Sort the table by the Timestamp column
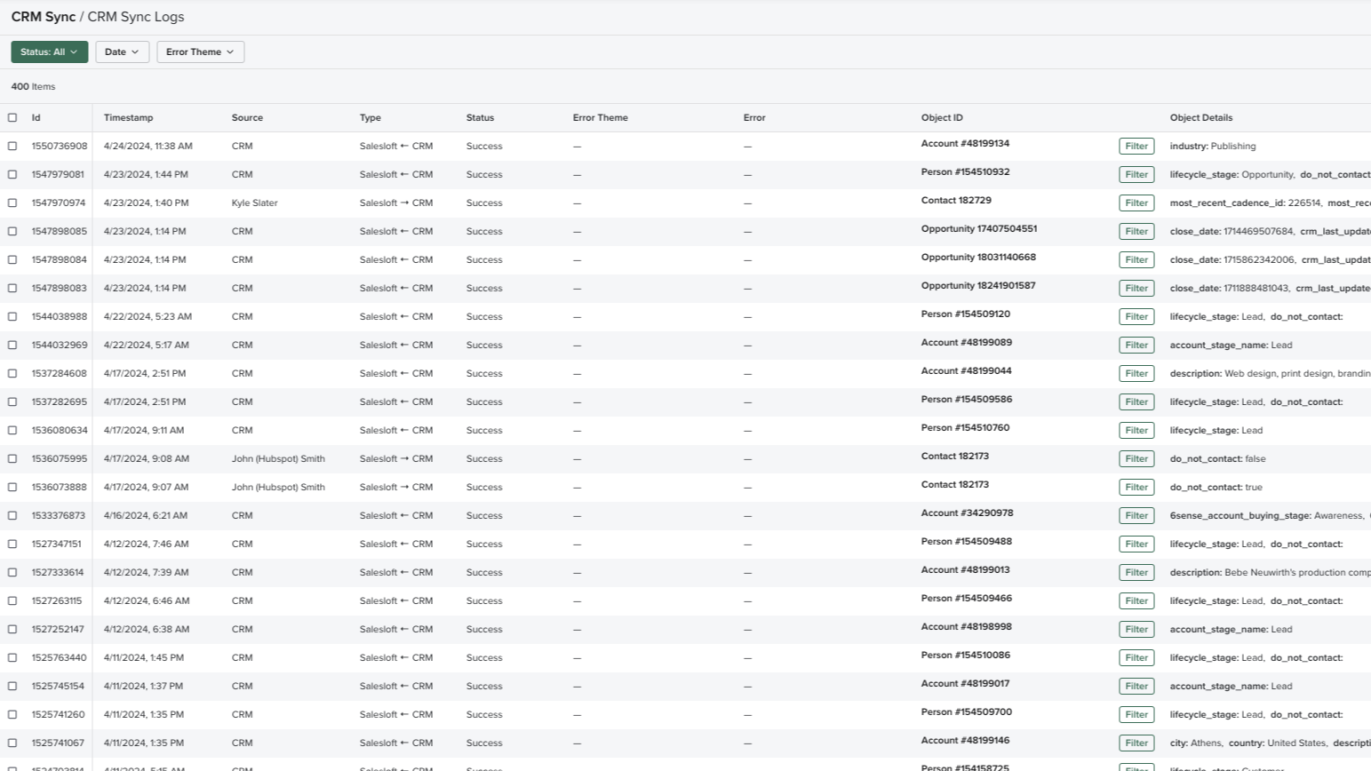 (x=127, y=117)
